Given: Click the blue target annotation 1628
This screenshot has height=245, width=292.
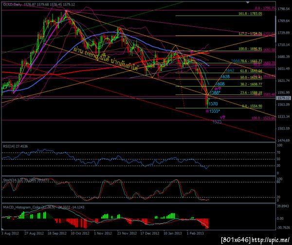Looking at the screenshot, I should pos(225,76).
